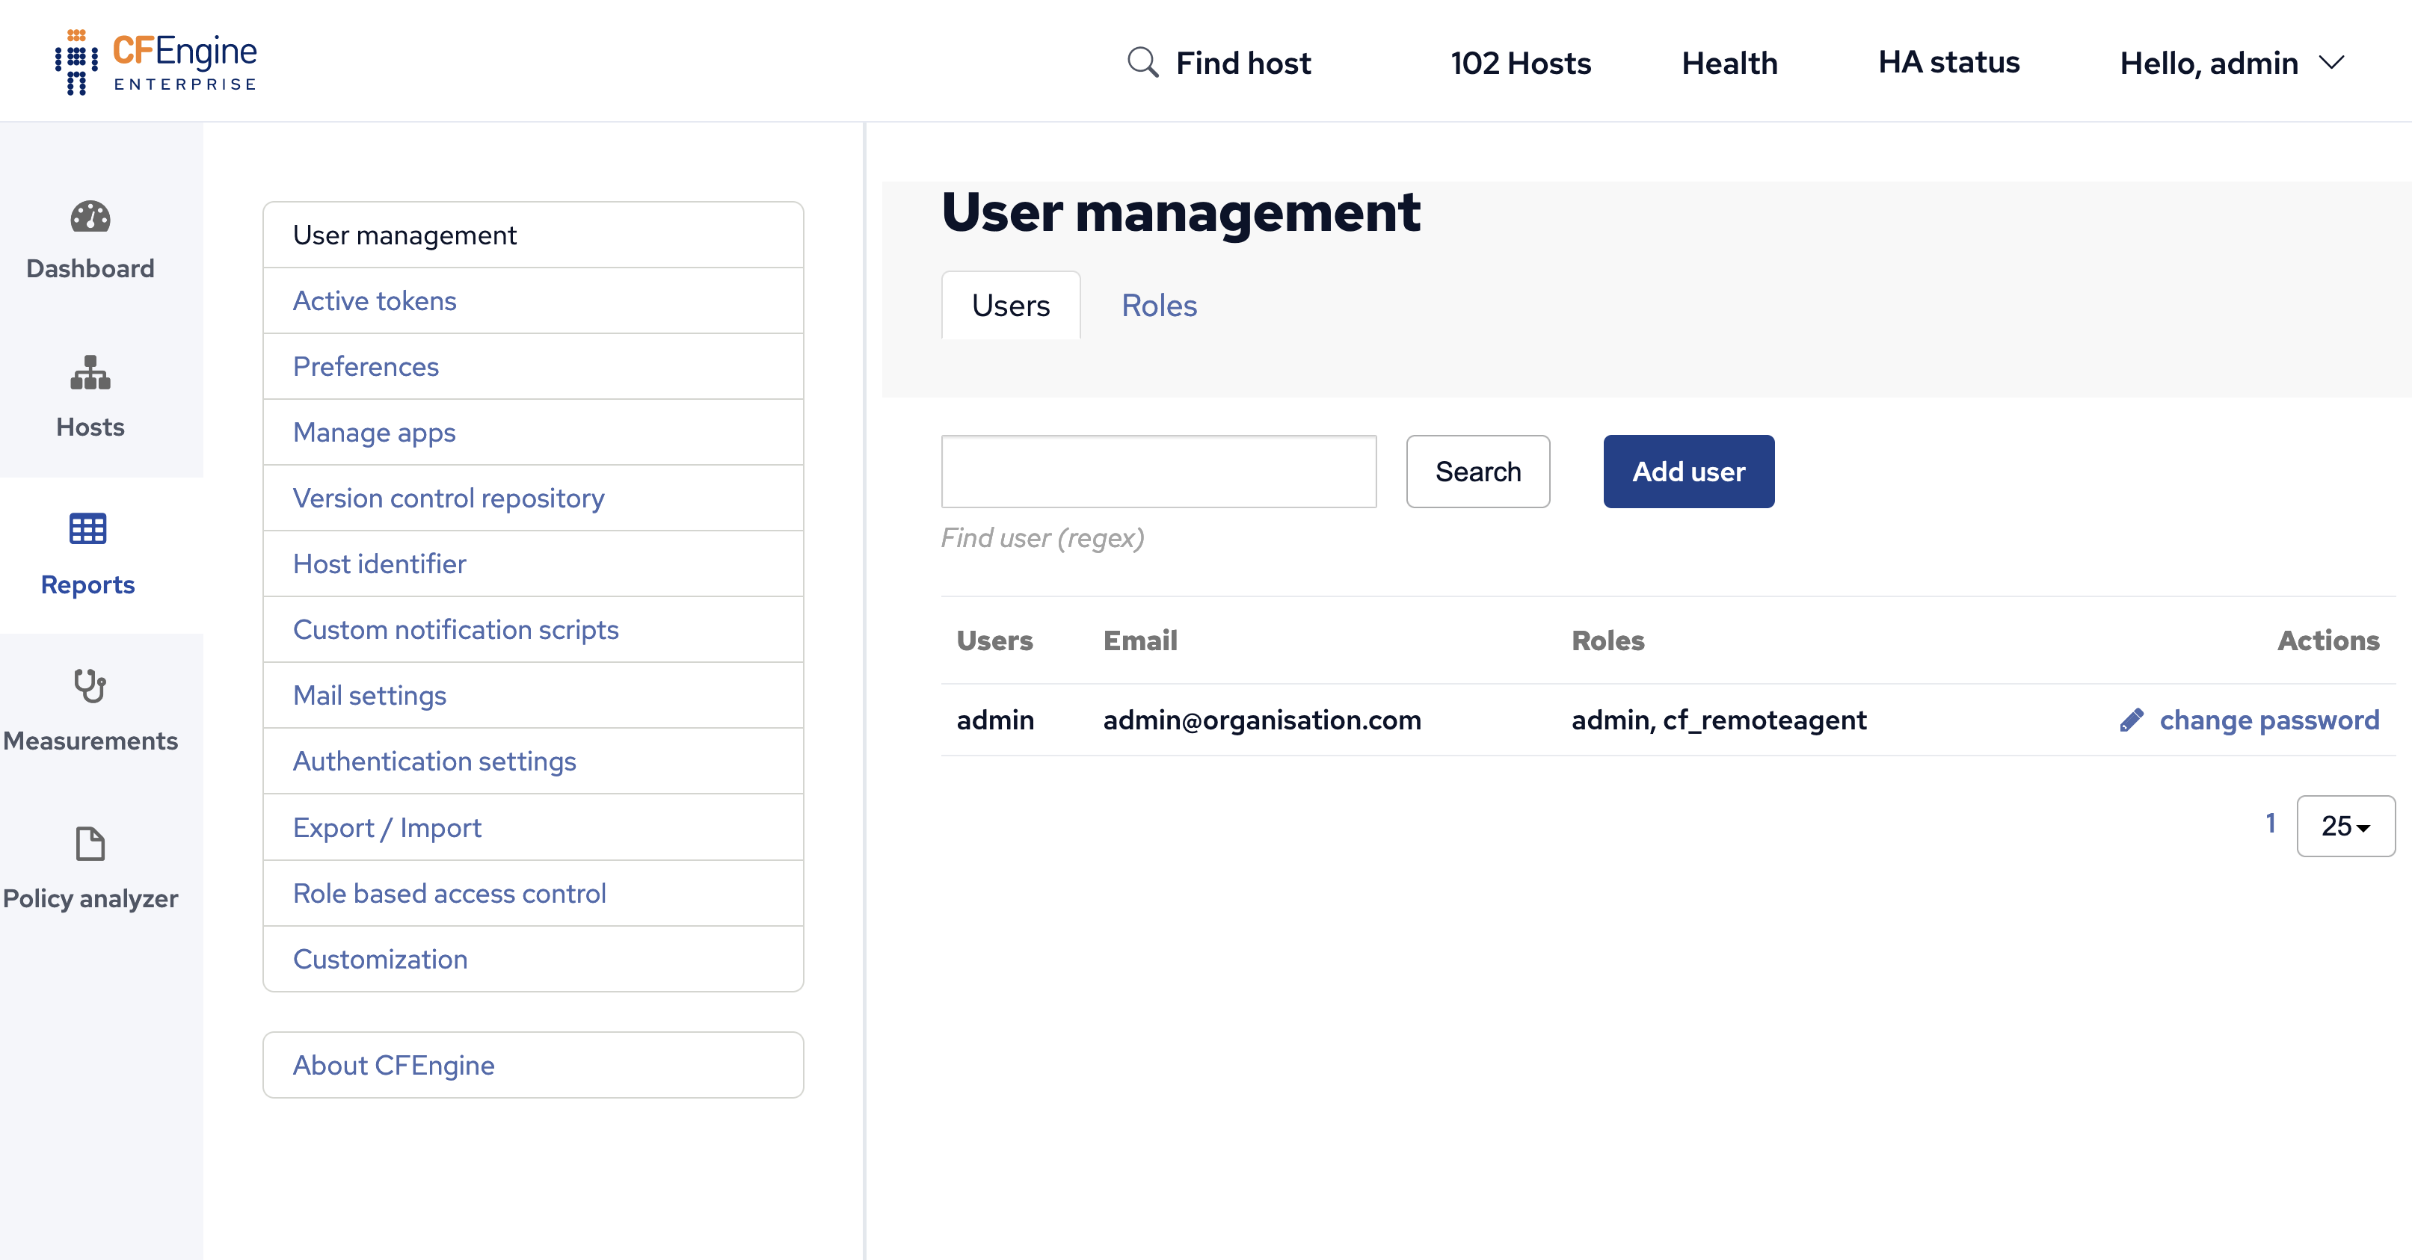Select the Users tab
This screenshot has width=2412, height=1260.
pos(1010,305)
